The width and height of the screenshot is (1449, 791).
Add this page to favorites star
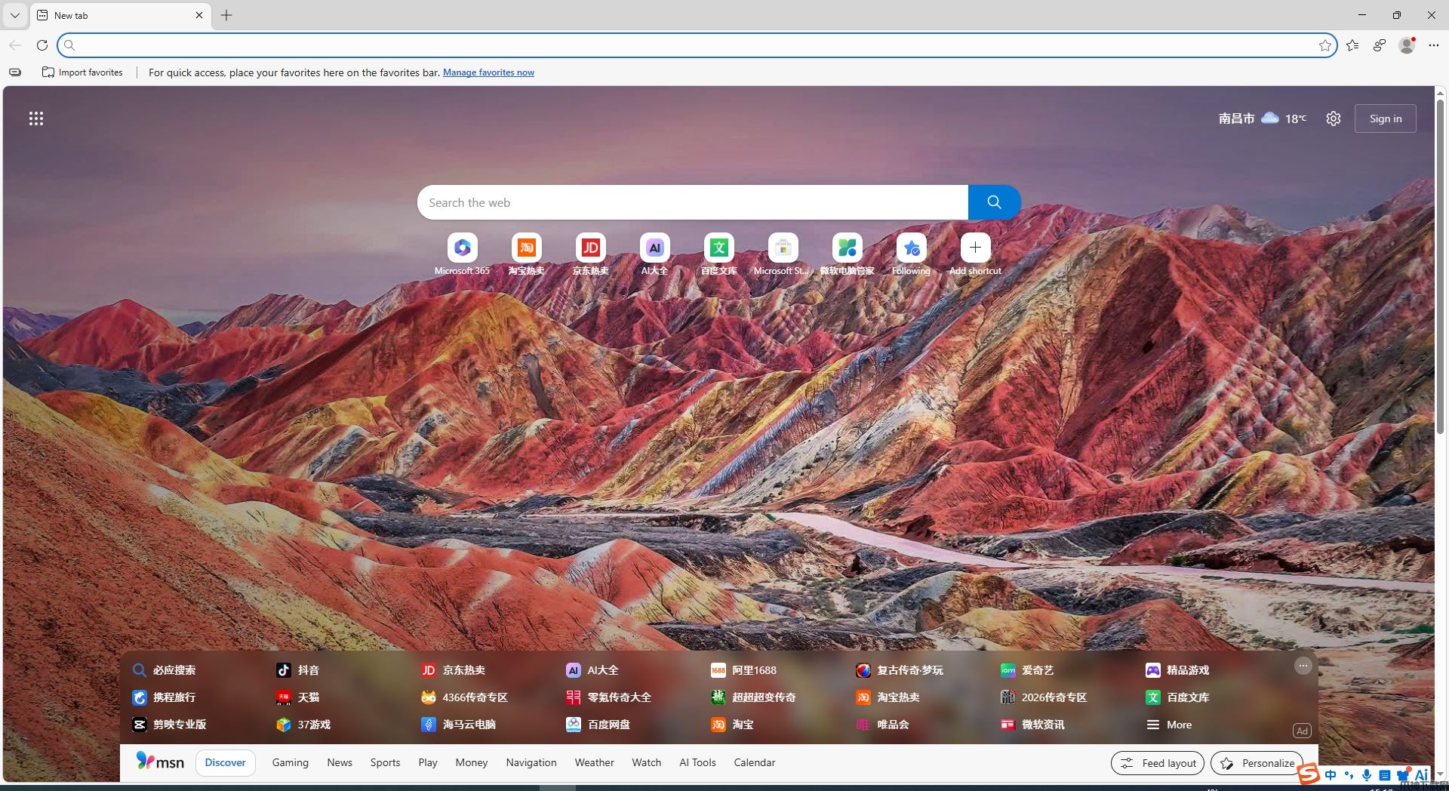tap(1324, 45)
